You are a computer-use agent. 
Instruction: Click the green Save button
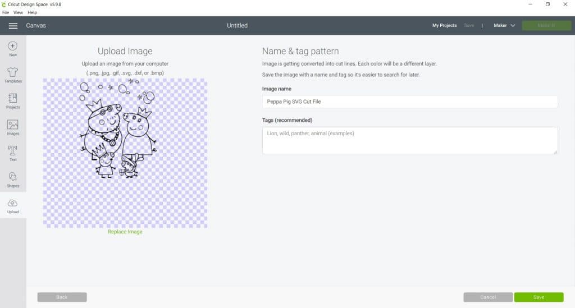click(539, 297)
